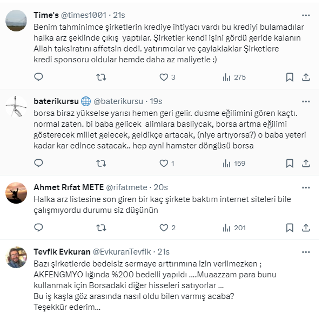The width and height of the screenshot is (329, 312).
Task: Share the Time's tweet
Action: coord(306,77)
